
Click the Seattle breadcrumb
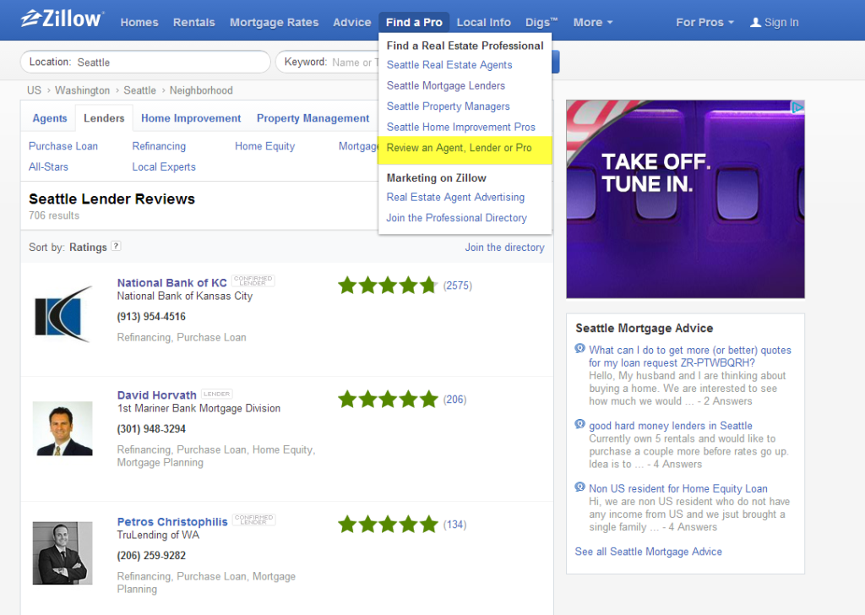(139, 90)
